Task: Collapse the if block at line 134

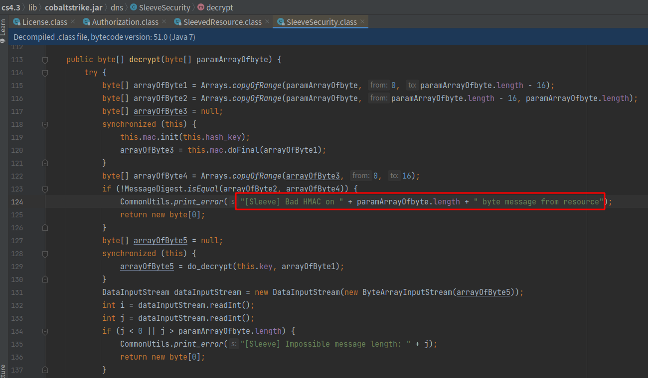Action: [x=45, y=331]
